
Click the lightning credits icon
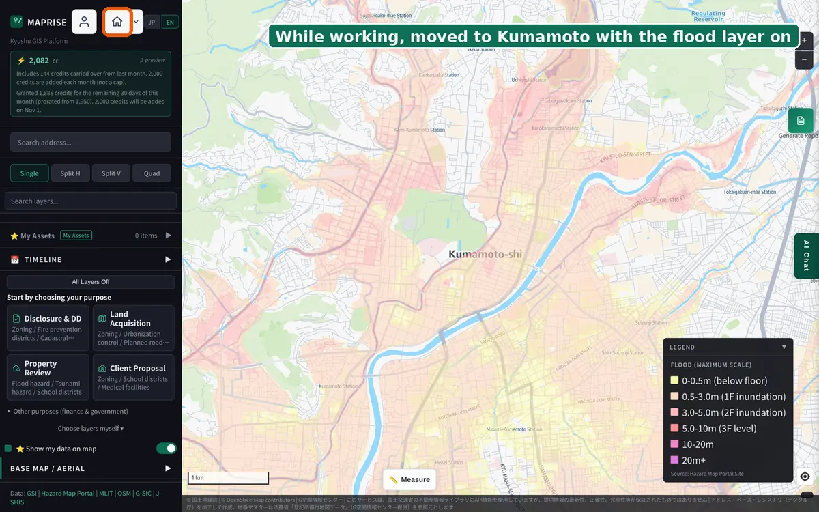pyautogui.click(x=21, y=60)
